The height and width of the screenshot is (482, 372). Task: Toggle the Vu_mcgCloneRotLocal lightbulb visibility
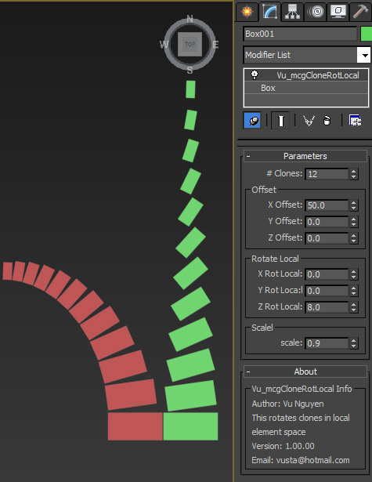255,74
